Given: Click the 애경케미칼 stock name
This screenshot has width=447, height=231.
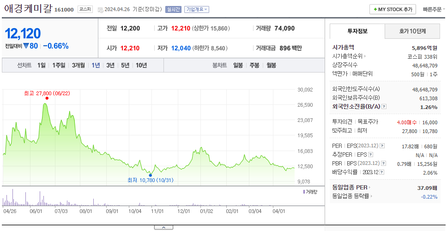Looking at the screenshot, I should pos(28,8).
